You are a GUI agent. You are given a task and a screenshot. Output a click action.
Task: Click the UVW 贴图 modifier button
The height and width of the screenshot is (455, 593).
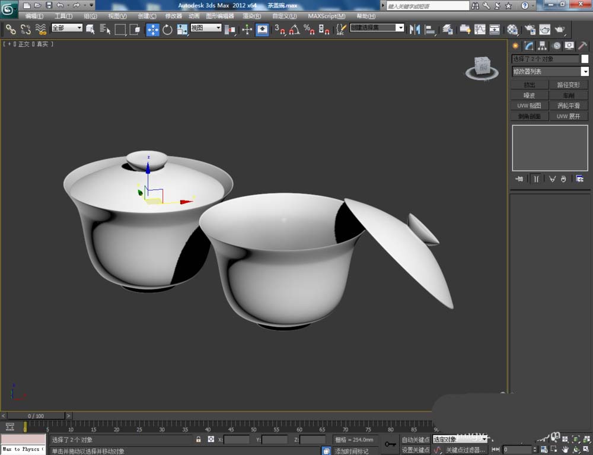pos(529,106)
